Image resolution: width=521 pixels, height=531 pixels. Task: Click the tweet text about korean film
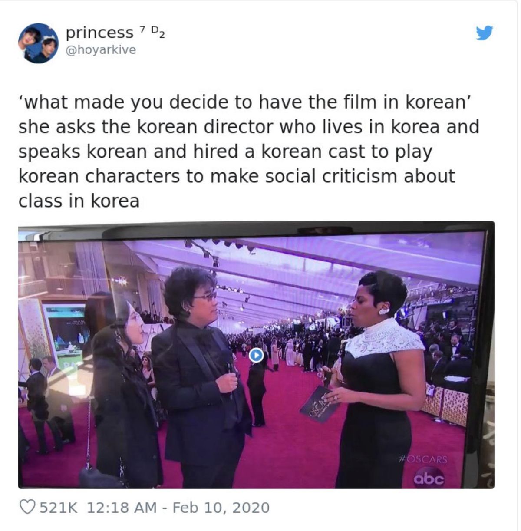tap(248, 152)
